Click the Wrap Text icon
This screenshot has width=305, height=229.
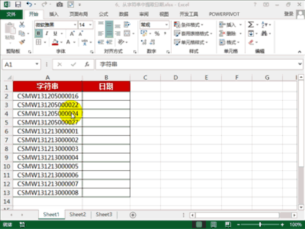[x=127, y=25]
